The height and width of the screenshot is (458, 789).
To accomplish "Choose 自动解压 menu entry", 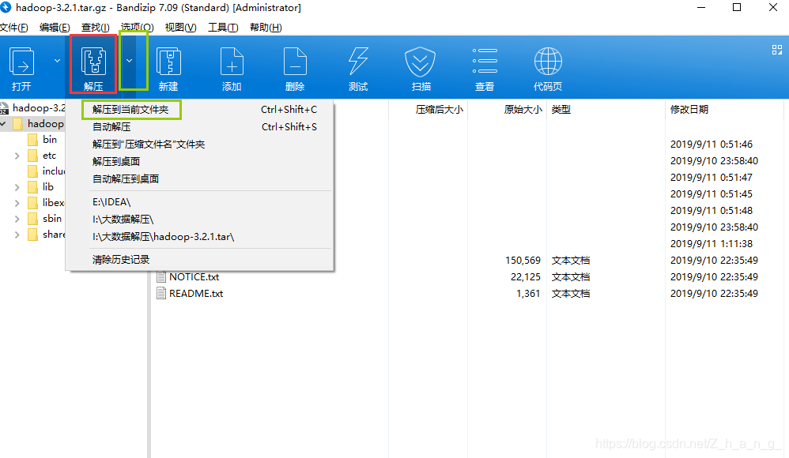I will (x=200, y=126).
